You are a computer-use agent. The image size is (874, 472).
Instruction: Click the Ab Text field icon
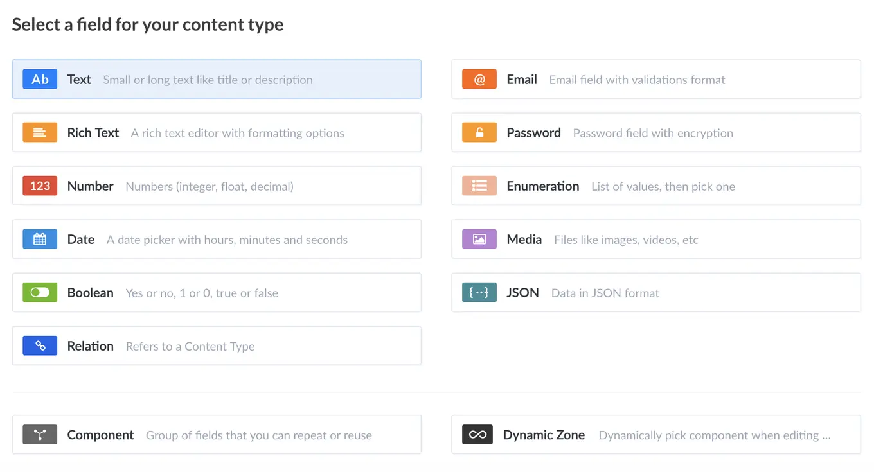point(40,79)
